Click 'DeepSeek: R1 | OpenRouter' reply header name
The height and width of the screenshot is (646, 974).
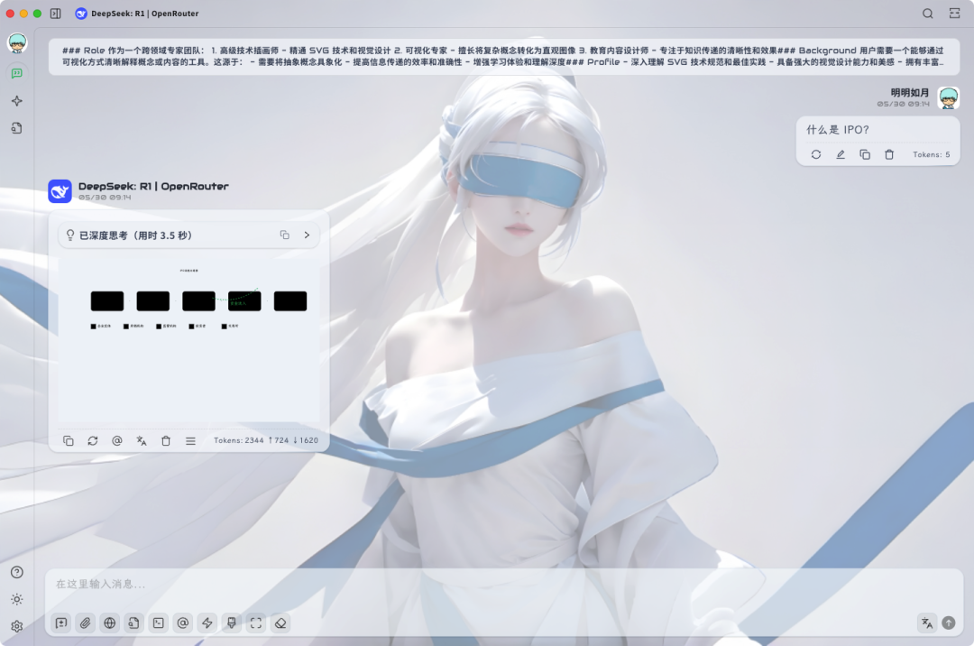(153, 186)
